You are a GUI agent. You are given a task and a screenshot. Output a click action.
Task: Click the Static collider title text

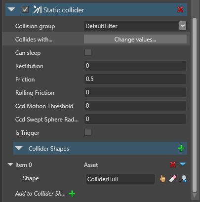point(64,10)
